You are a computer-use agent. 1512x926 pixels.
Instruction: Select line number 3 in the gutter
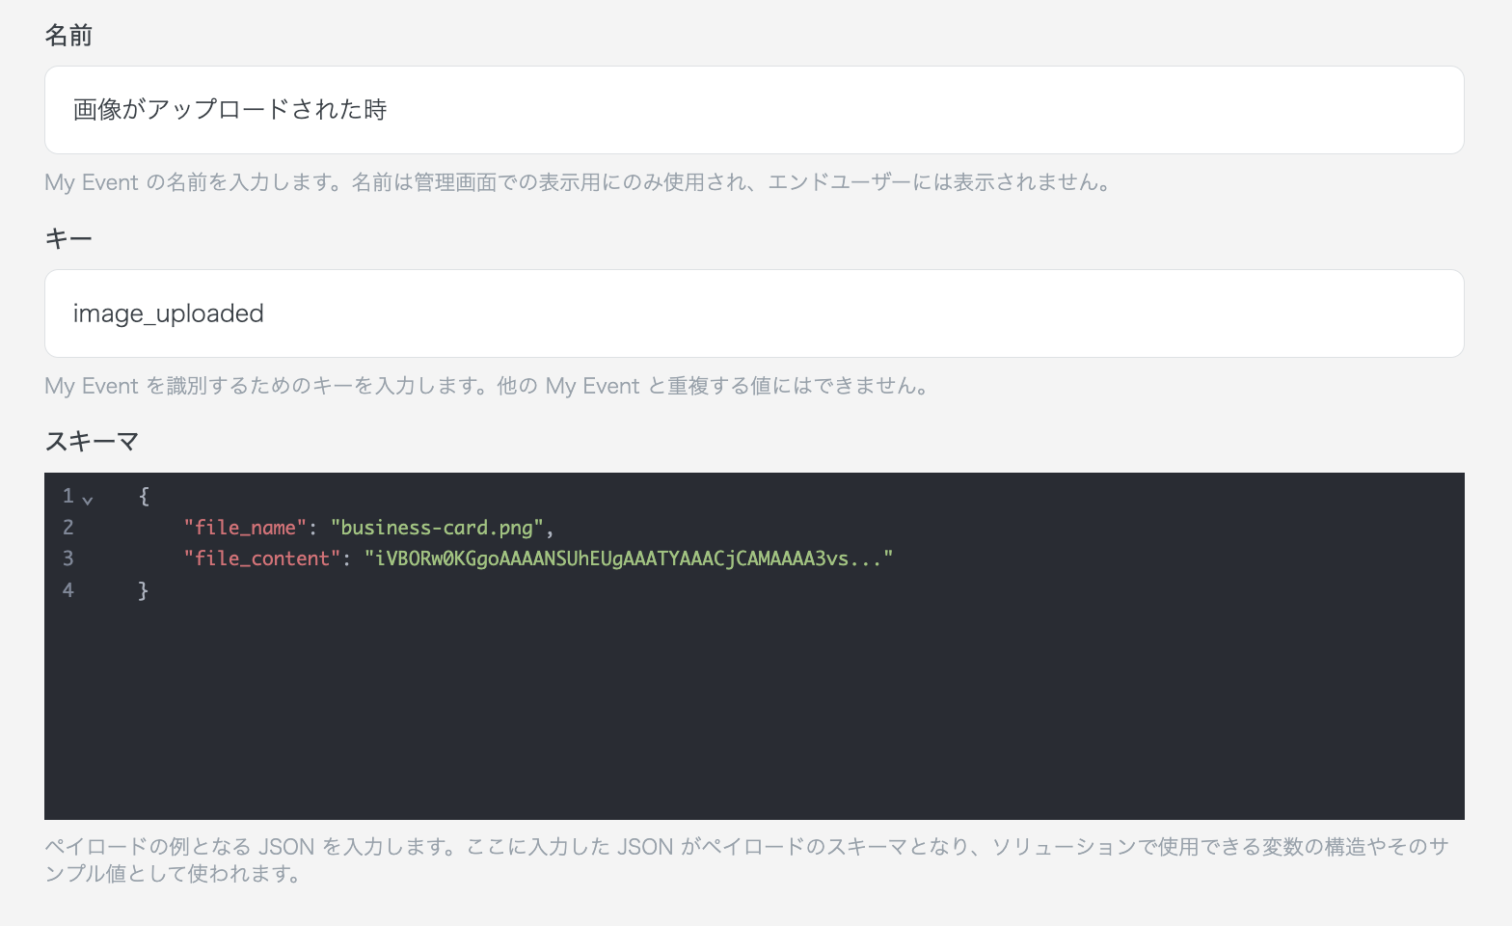tap(67, 558)
